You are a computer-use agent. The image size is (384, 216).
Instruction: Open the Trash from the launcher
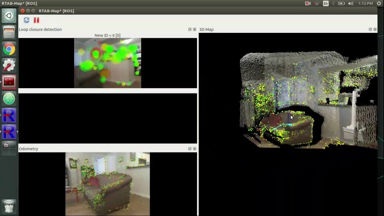[9, 206]
